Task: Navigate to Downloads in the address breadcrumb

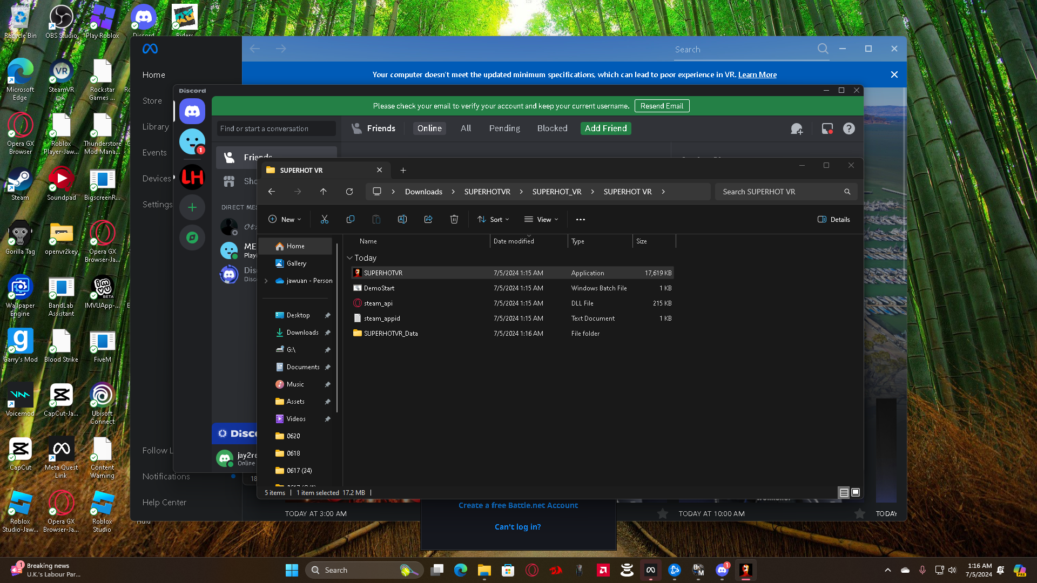Action: pyautogui.click(x=423, y=192)
